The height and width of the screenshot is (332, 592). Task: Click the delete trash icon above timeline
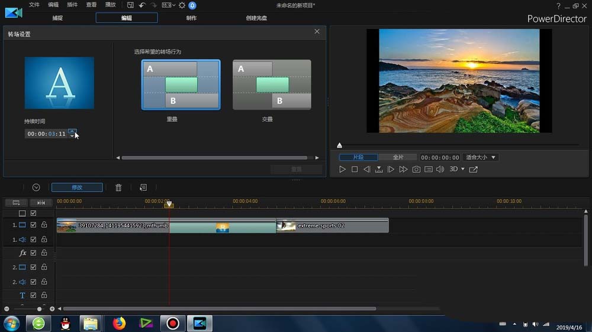pyautogui.click(x=118, y=187)
